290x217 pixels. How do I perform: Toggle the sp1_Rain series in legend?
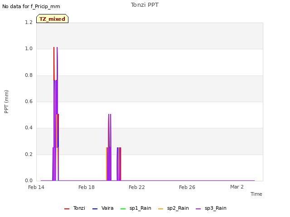136,208
